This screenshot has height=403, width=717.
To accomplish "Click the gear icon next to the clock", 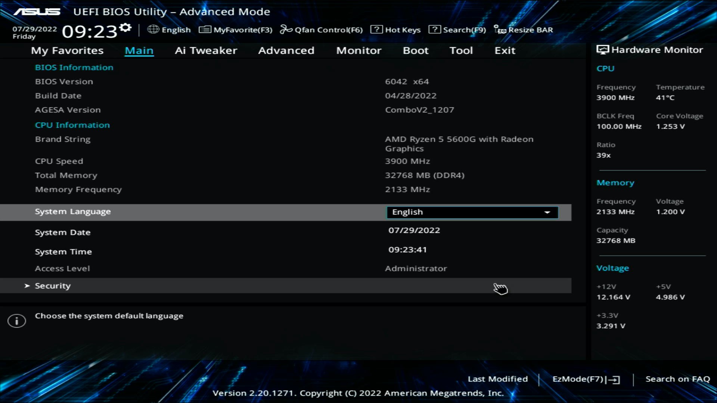I will (x=125, y=28).
